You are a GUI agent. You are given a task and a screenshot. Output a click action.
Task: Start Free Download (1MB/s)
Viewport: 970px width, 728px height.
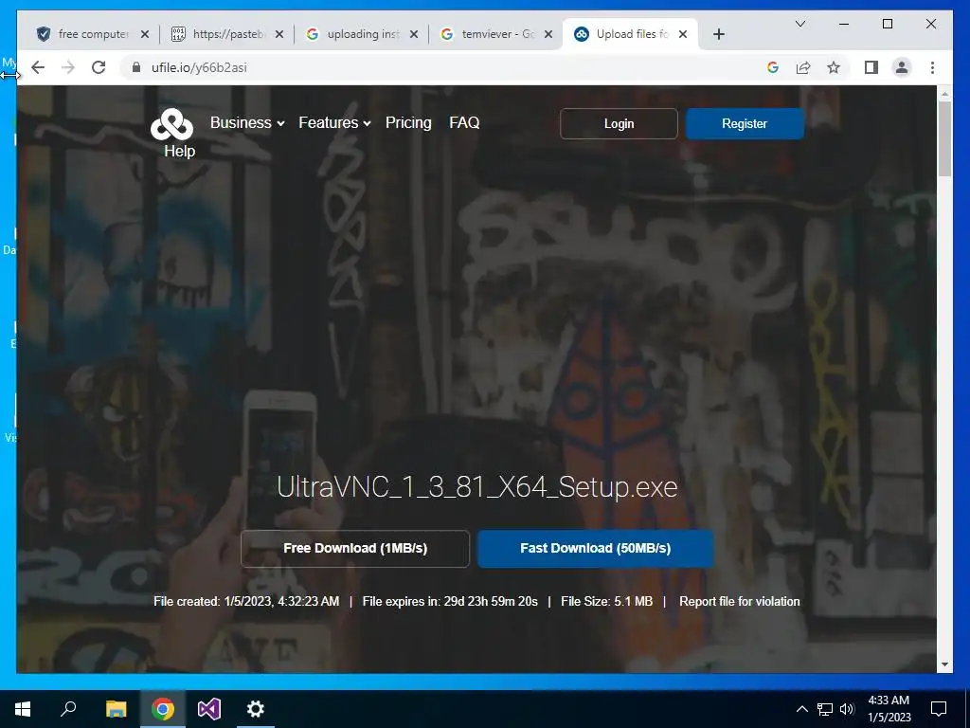pyautogui.click(x=355, y=549)
